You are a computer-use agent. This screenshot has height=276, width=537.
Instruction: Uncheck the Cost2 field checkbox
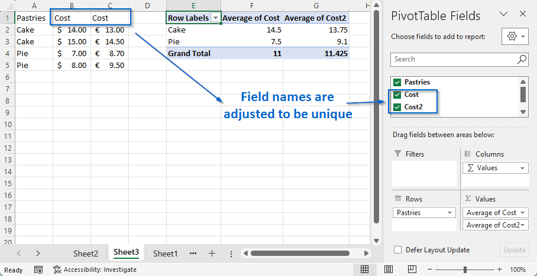click(x=397, y=107)
